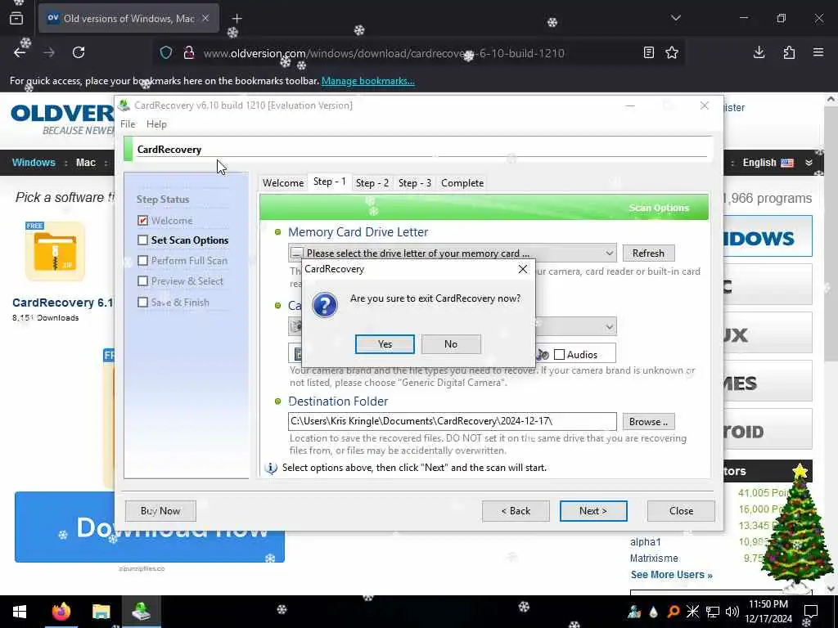
Task: Toggle the Preview & Select checkbox
Action: click(x=142, y=281)
